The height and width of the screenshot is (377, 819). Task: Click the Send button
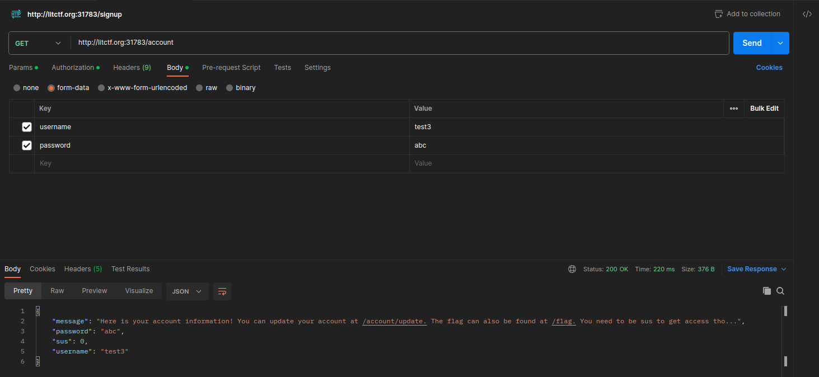(752, 43)
